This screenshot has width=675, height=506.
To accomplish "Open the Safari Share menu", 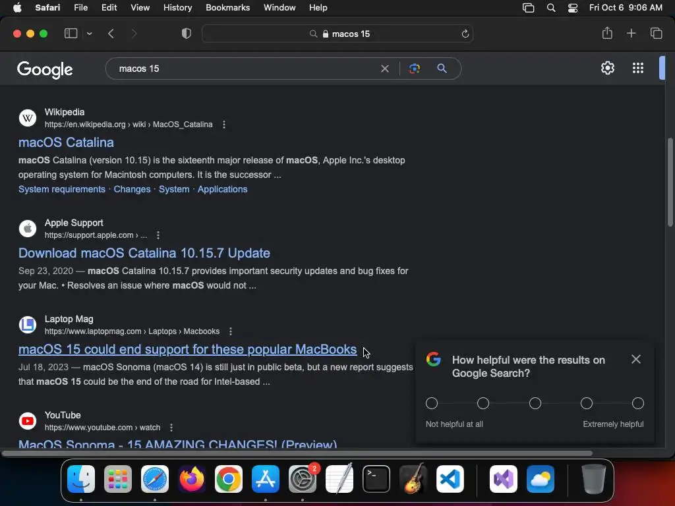I will 607,33.
